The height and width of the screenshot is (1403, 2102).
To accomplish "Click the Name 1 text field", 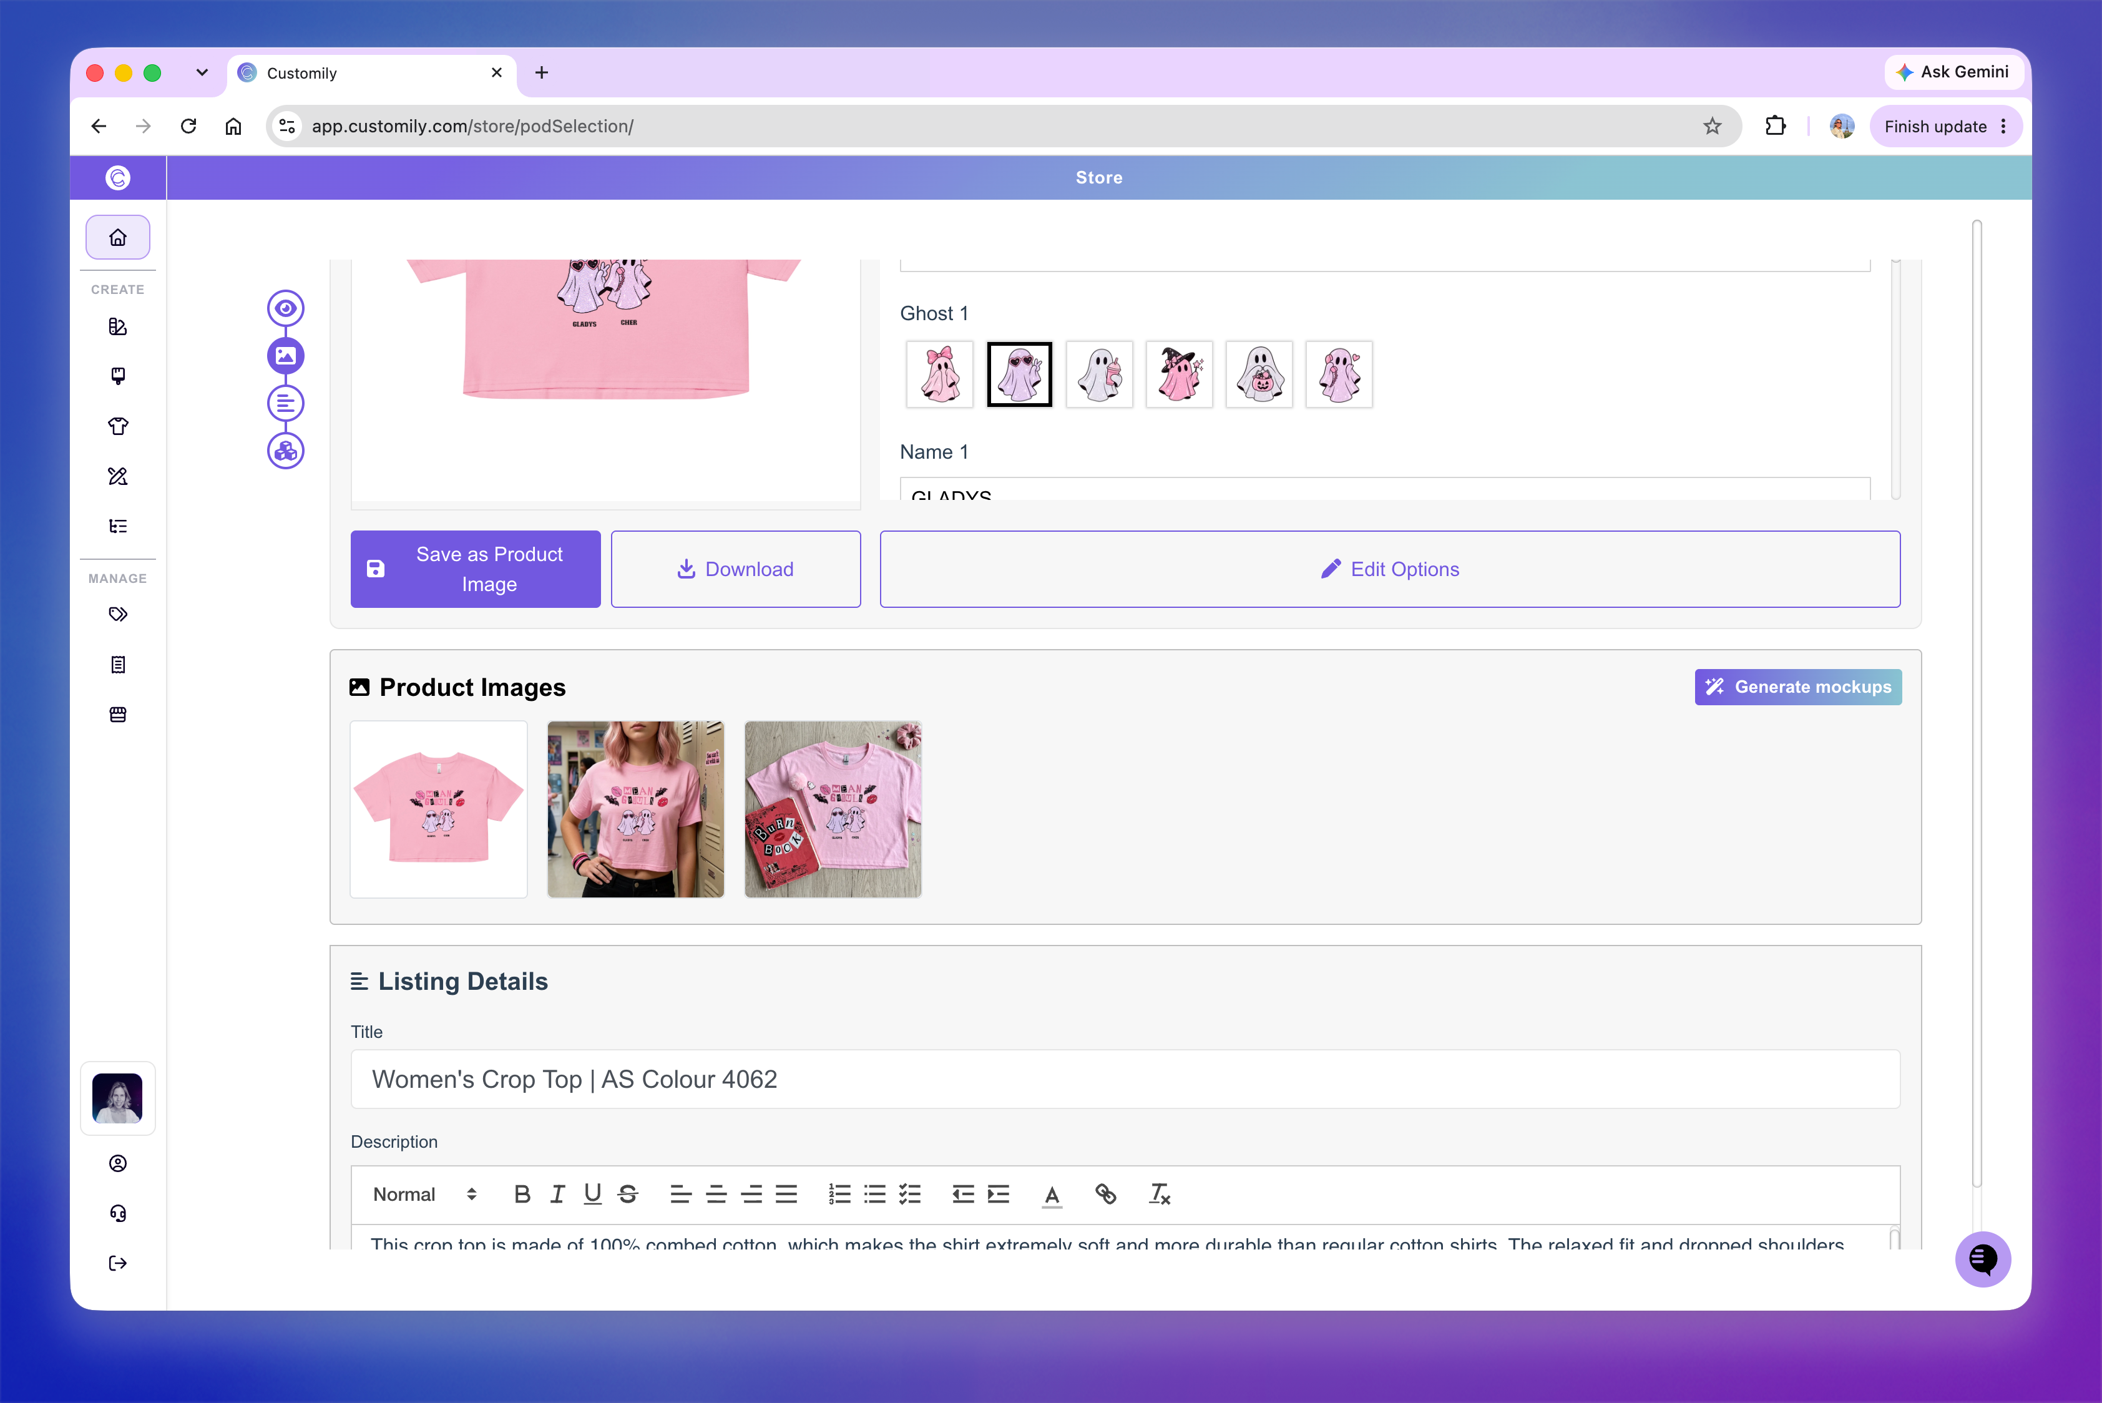I will (1384, 489).
